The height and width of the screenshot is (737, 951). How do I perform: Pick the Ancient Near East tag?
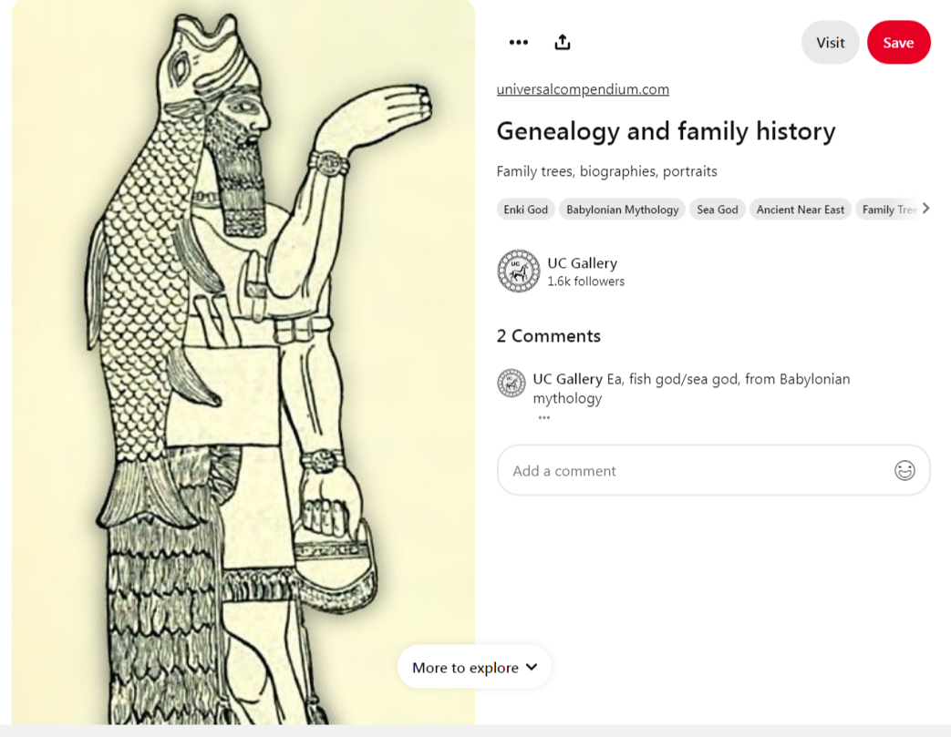(800, 210)
